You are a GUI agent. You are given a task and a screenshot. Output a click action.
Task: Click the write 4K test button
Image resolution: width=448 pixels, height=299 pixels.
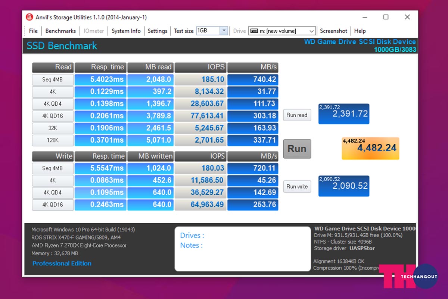click(53, 180)
